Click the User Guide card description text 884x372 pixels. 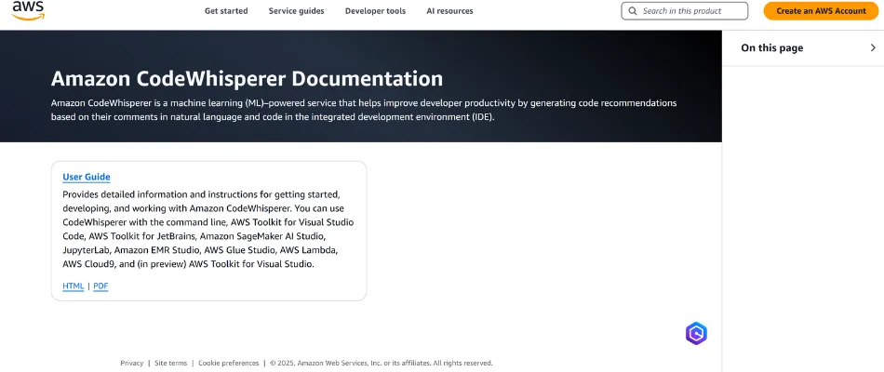pyautogui.click(x=208, y=229)
